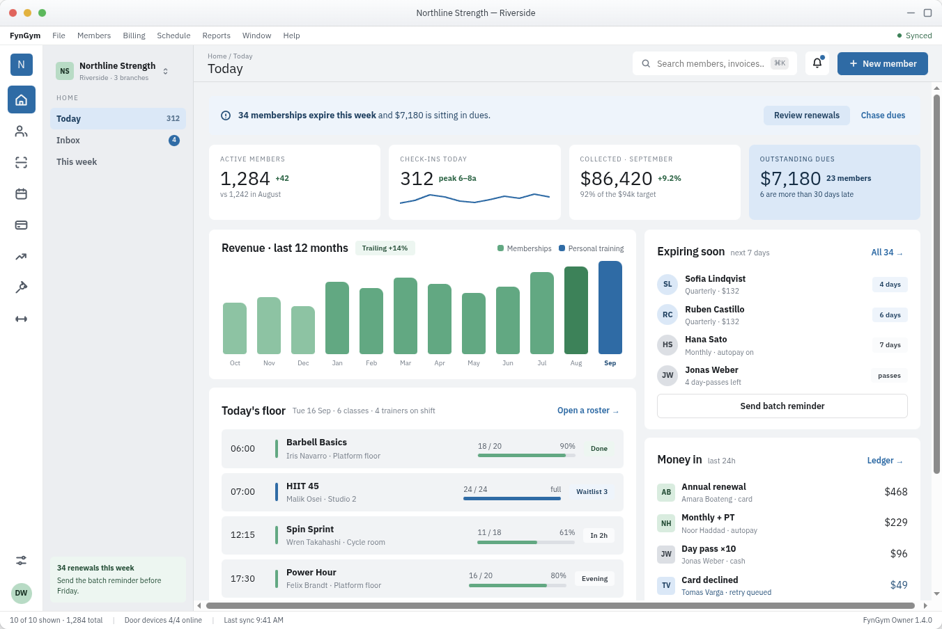Click the Waitlist 3 badge
The image size is (942, 629).
click(x=592, y=492)
